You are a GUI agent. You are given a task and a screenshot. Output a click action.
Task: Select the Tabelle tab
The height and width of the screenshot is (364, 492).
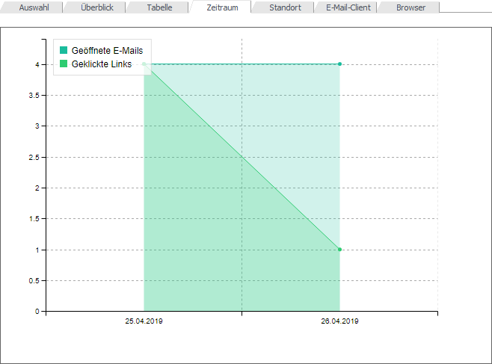tap(159, 7)
